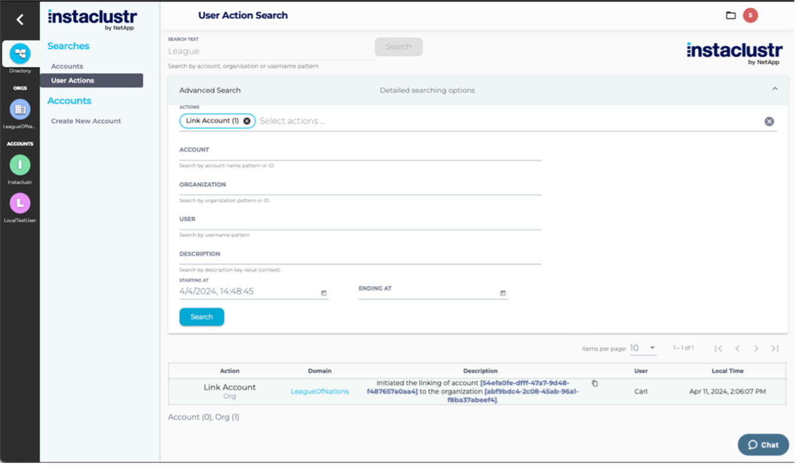Image resolution: width=797 pixels, height=465 pixels.
Task: Focus the User search field
Action: click(x=360, y=222)
